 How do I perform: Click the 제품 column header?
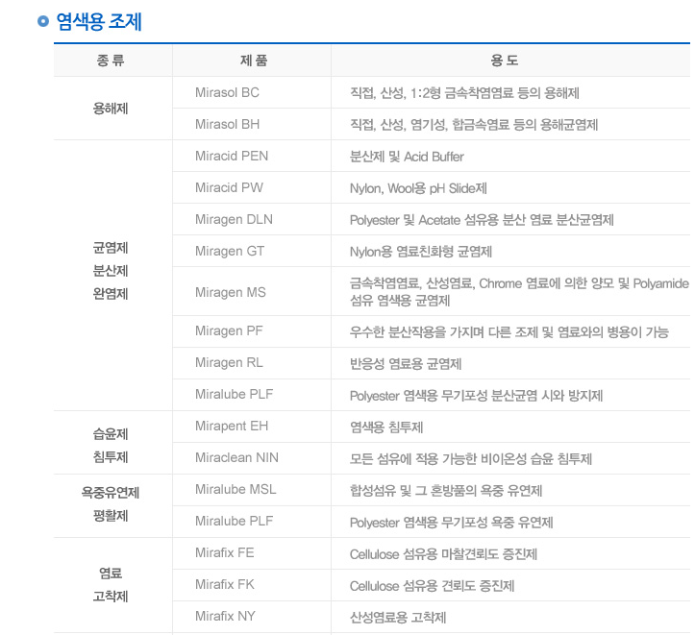coord(253,61)
